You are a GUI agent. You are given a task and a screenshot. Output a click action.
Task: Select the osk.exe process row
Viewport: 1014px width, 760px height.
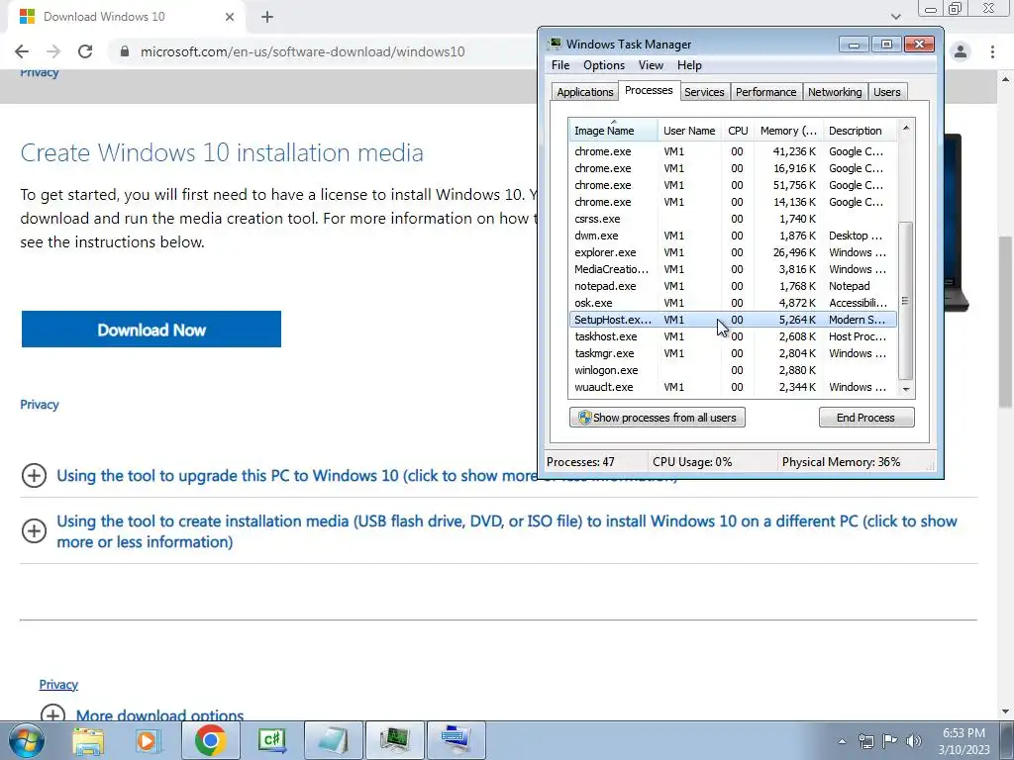point(733,303)
